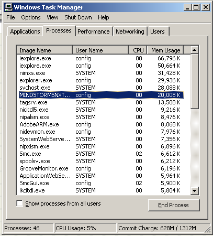This screenshot has height=236, width=213.
Task: Click Processes: 46 in status bar
Action: click(x=28, y=228)
